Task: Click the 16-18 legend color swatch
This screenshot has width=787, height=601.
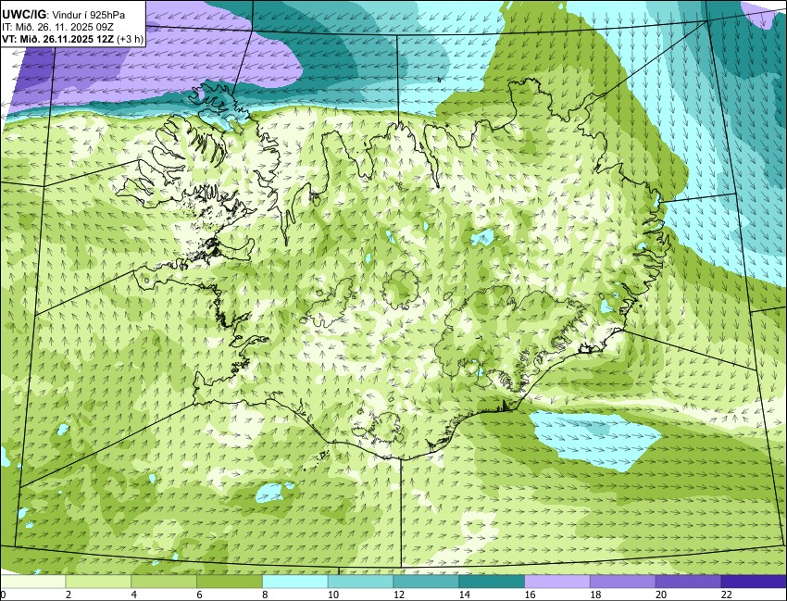Action: (557, 582)
